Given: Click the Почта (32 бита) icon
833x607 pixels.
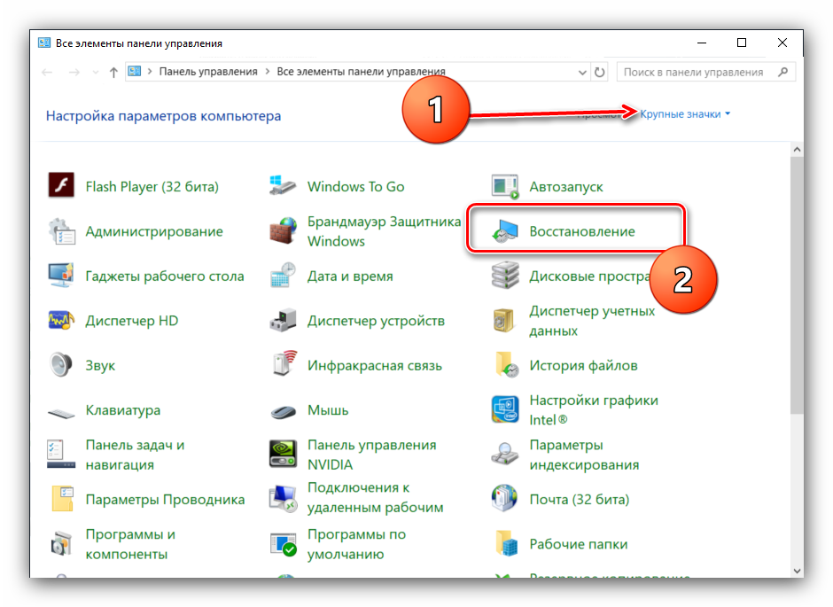Looking at the screenshot, I should [505, 498].
